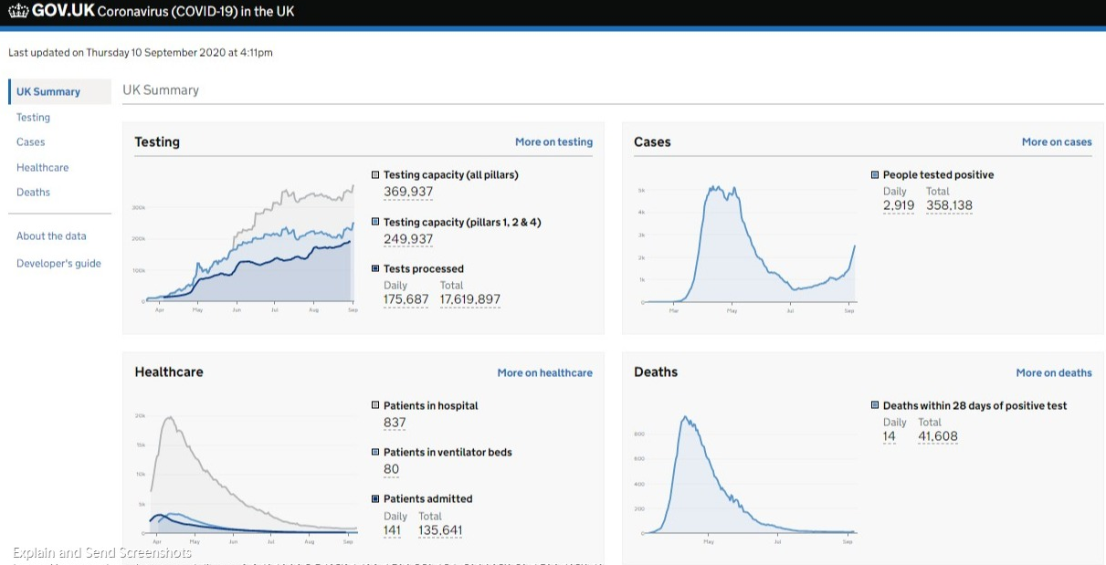Click the daily cases 2,919 value
The height and width of the screenshot is (565, 1106).
(899, 205)
